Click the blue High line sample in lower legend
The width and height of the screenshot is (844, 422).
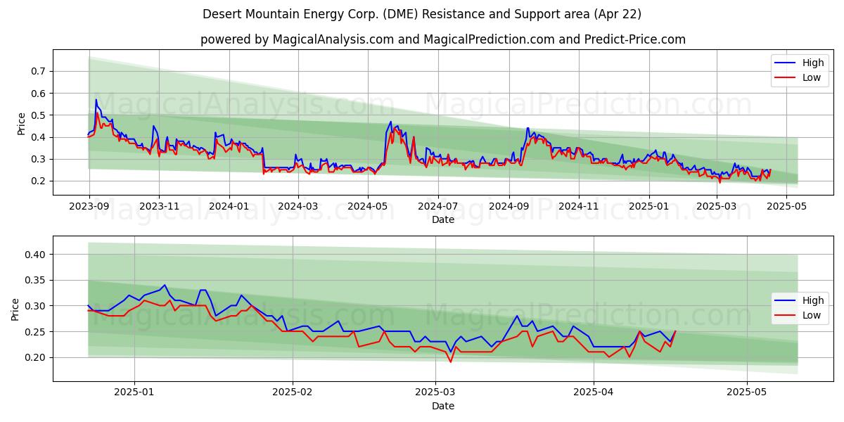(x=786, y=301)
